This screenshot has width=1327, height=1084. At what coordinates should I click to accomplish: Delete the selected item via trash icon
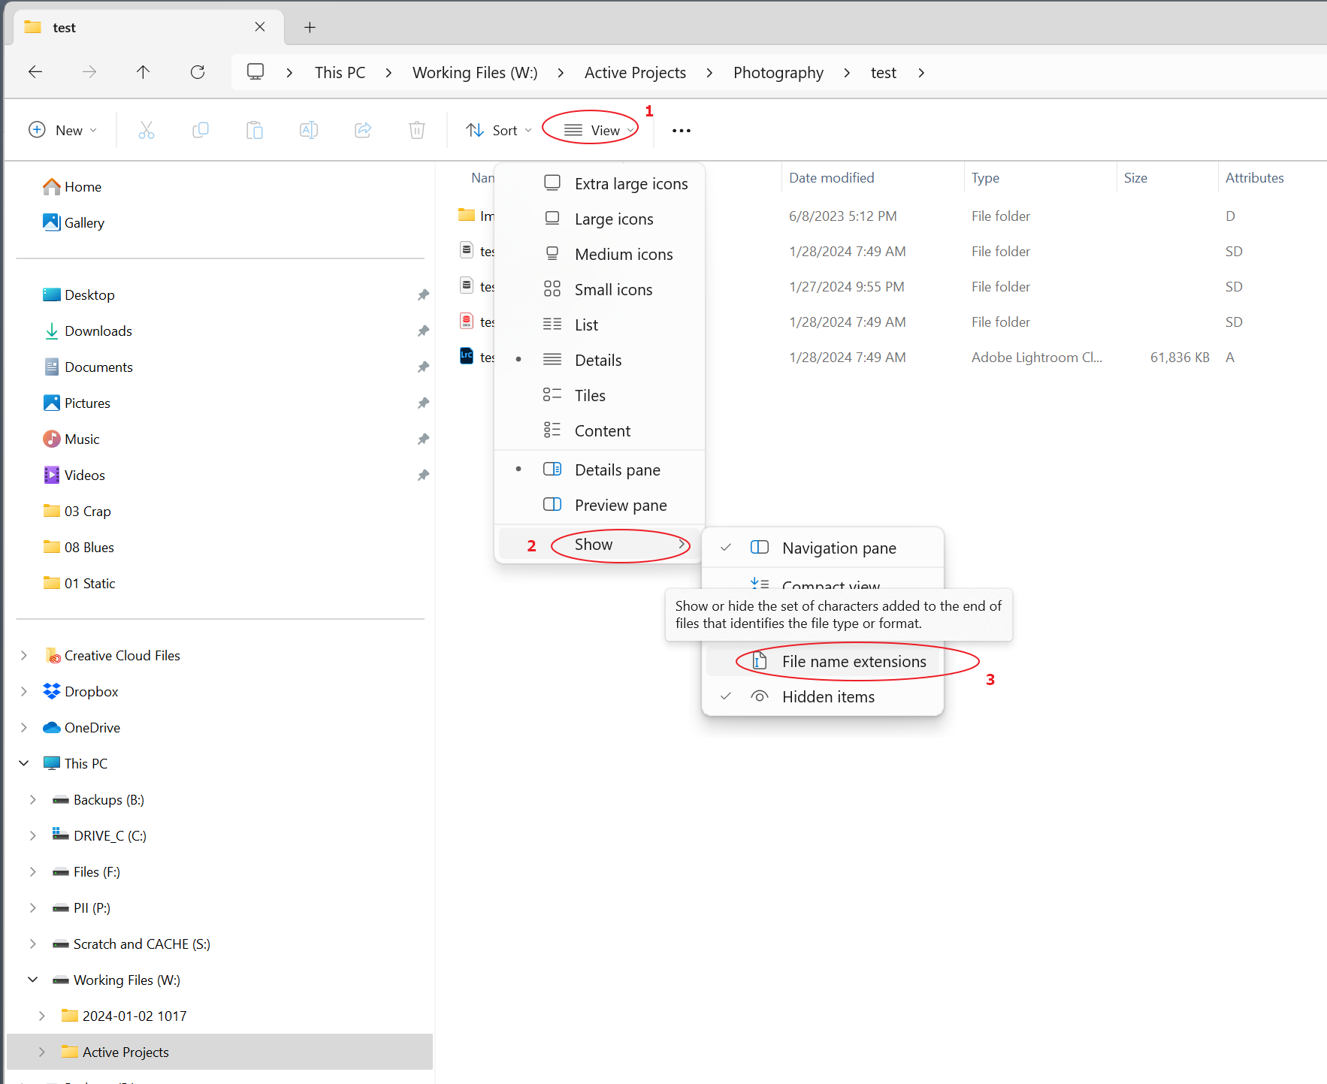417,130
